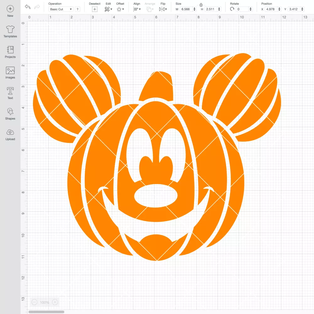Add Text to the canvas
Screen dimensions: 314x314
click(x=10, y=93)
